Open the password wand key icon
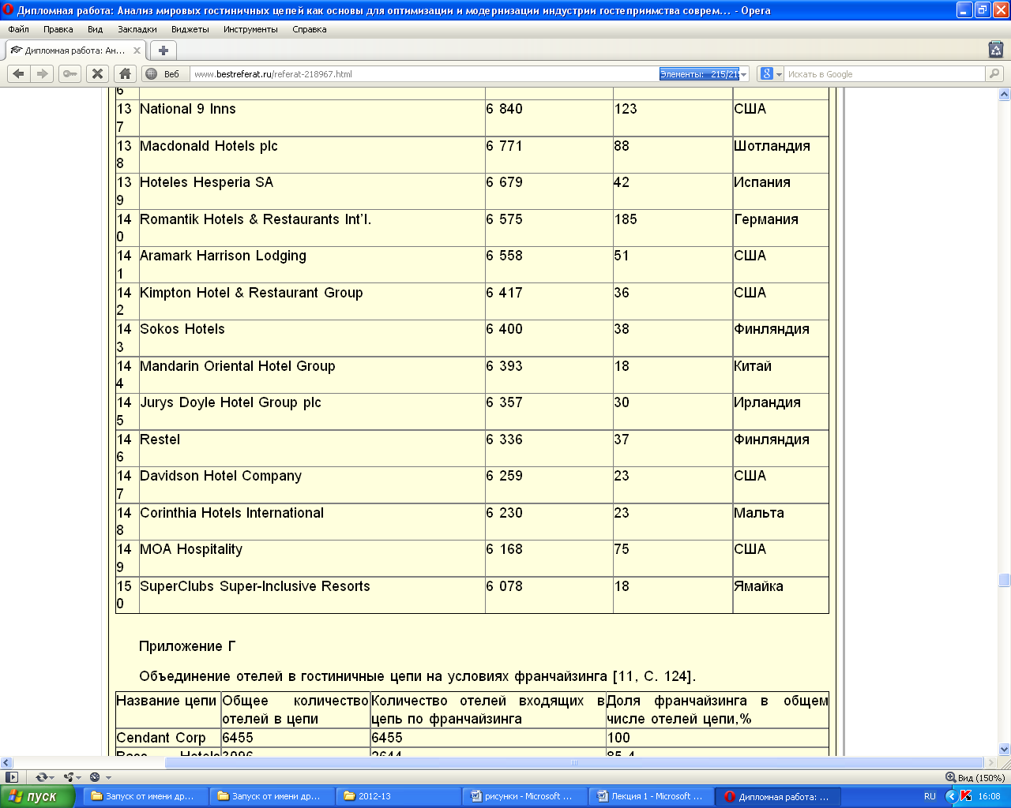Viewport: 1011px width, 808px height. 70,73
